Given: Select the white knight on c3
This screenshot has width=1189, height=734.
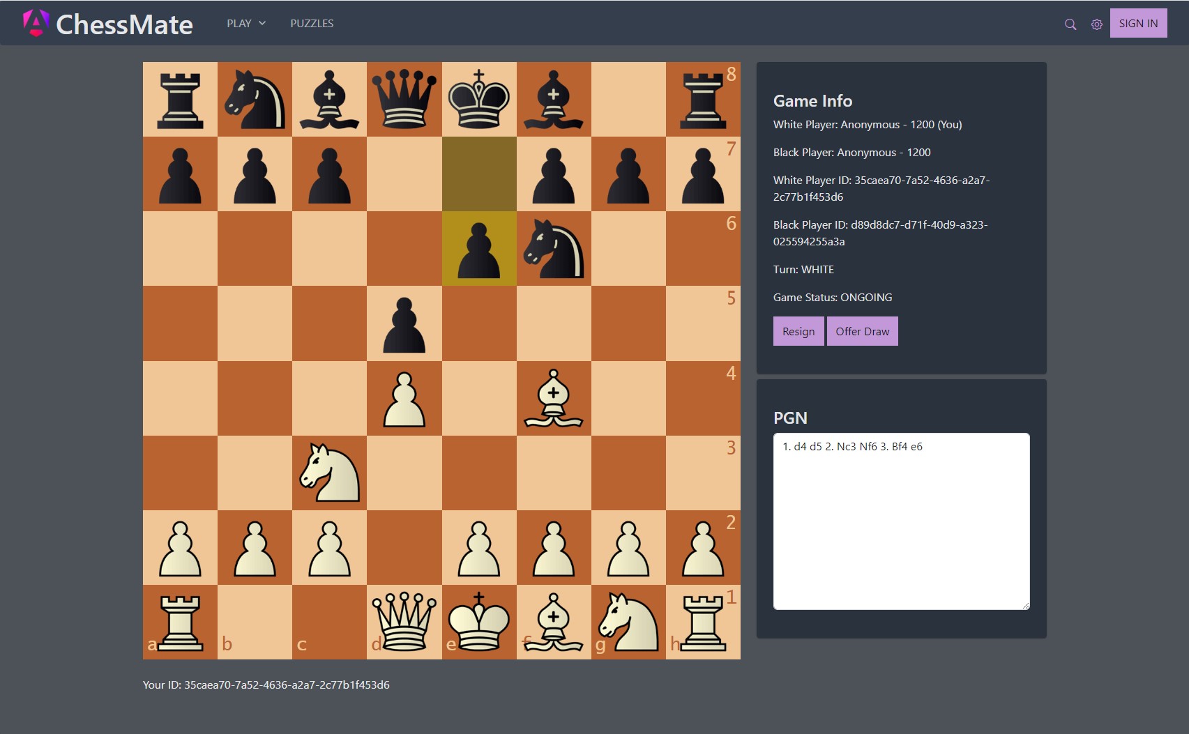Looking at the screenshot, I should pyautogui.click(x=329, y=473).
